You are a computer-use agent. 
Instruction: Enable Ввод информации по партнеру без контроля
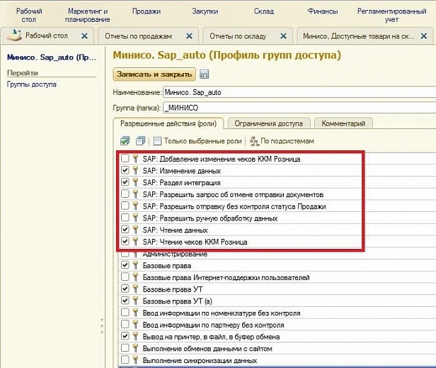[x=125, y=324]
